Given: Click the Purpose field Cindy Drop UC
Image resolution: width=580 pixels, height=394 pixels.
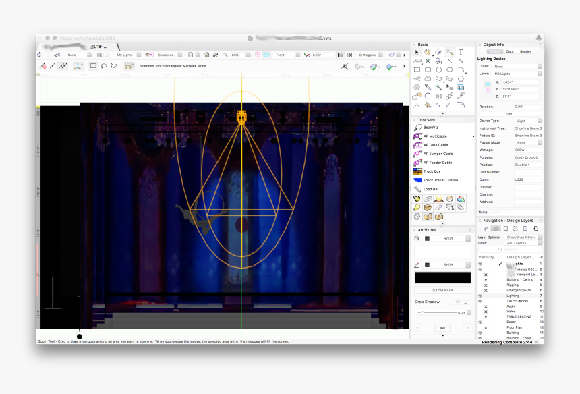Looking at the screenshot, I should pos(528,158).
